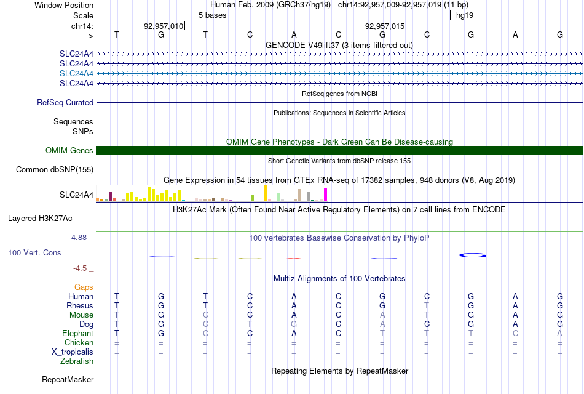This screenshot has width=584, height=394.
Task: Click the -4.5 PhyloP lower scale value
Action: (80, 268)
